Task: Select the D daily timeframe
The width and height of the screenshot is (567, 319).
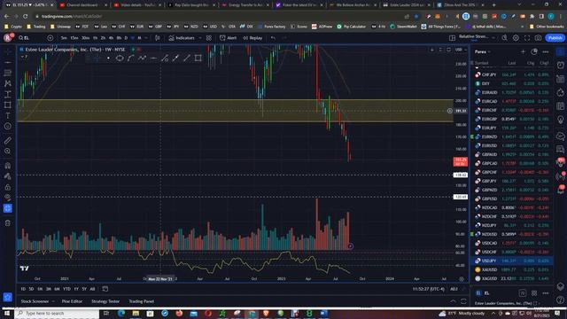Action: click(x=126, y=38)
